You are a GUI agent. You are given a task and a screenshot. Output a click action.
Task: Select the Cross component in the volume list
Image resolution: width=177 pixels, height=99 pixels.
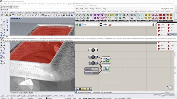[171, 46]
